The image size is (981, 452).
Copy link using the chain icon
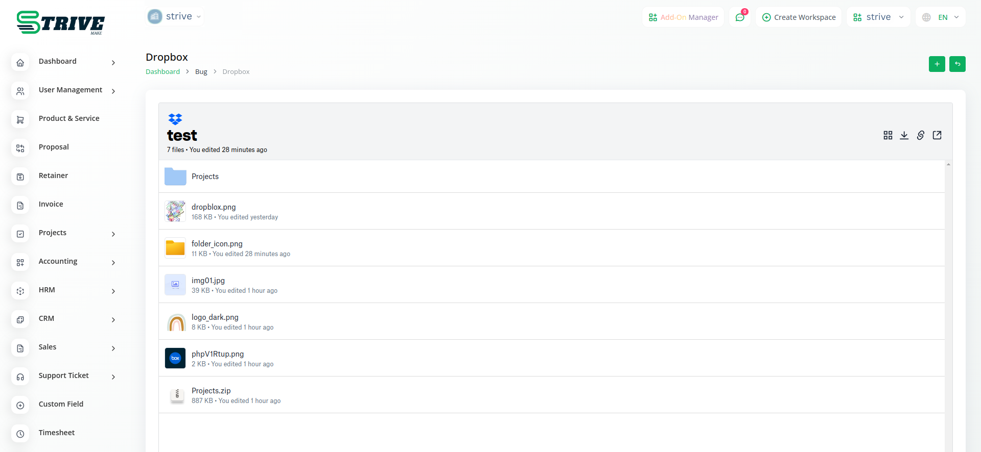pos(921,135)
